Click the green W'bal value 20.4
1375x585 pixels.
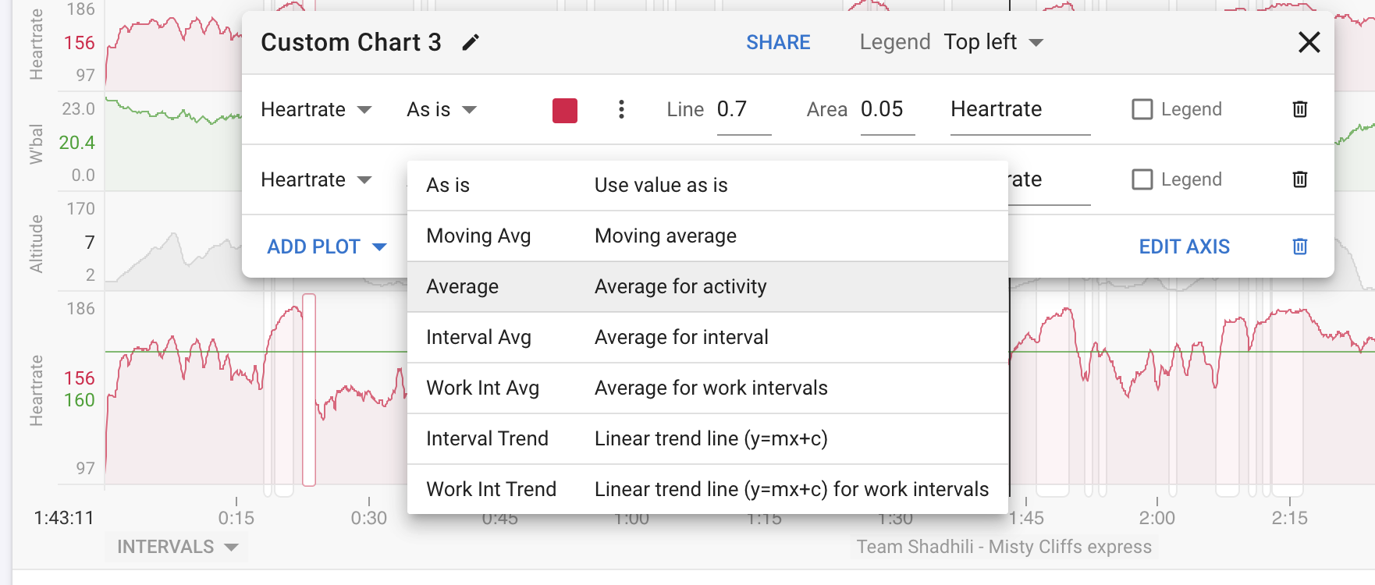tap(76, 143)
